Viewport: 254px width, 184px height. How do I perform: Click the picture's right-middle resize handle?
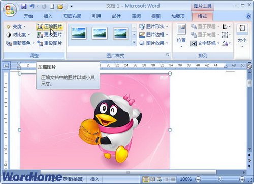170,130
